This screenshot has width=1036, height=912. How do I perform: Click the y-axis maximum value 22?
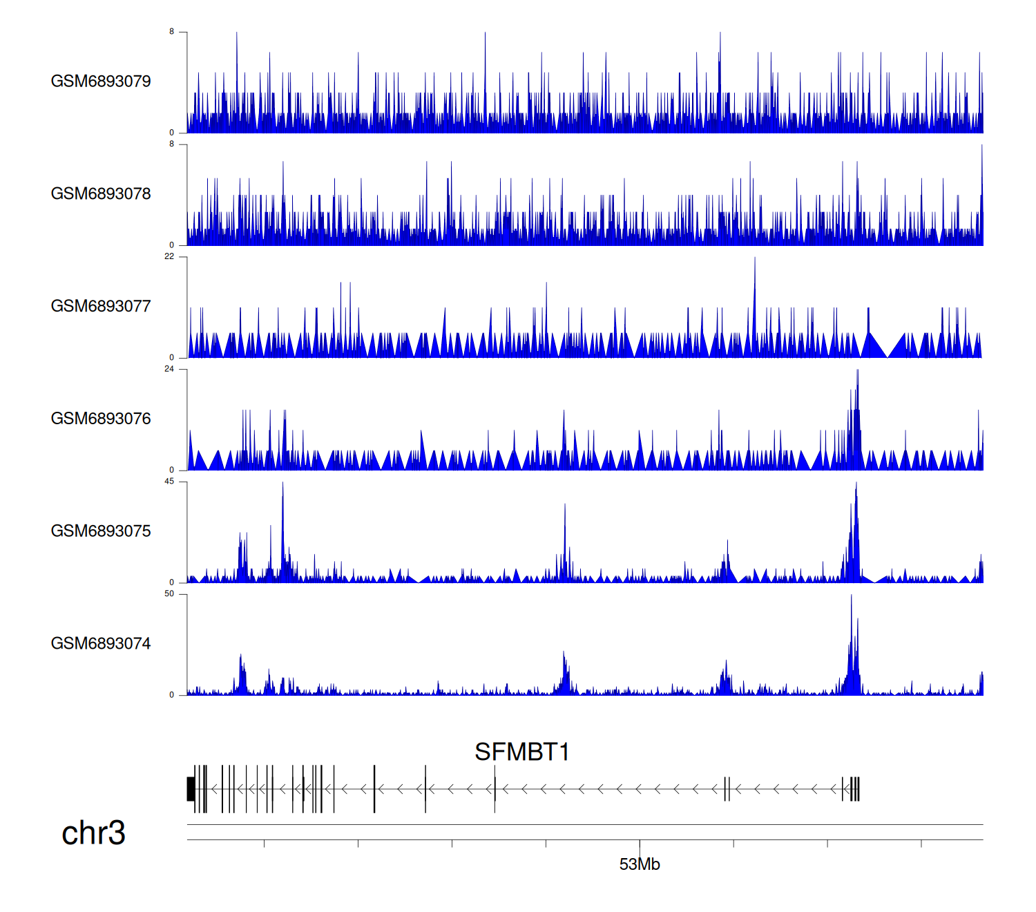click(x=169, y=256)
